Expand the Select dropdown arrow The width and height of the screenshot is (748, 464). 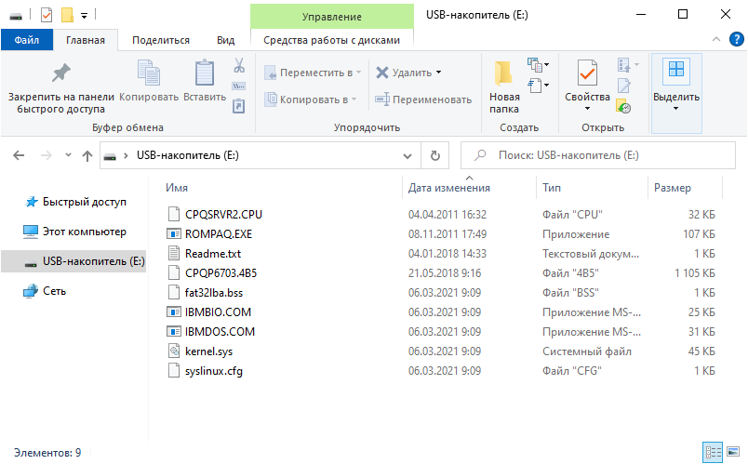click(x=675, y=109)
